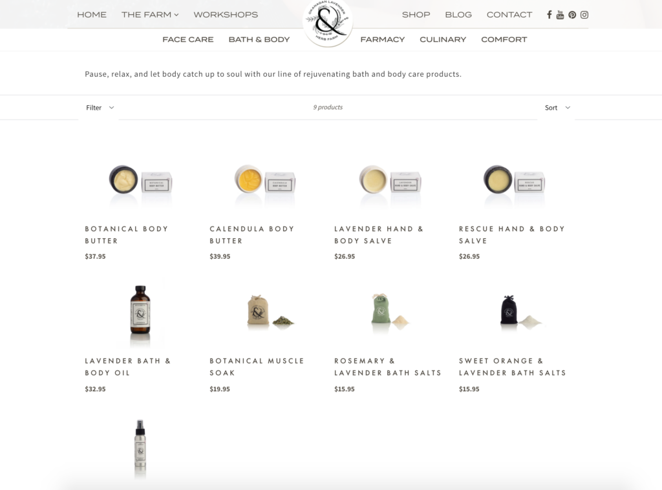Click the Botanical Muscle Soak title

click(x=257, y=367)
